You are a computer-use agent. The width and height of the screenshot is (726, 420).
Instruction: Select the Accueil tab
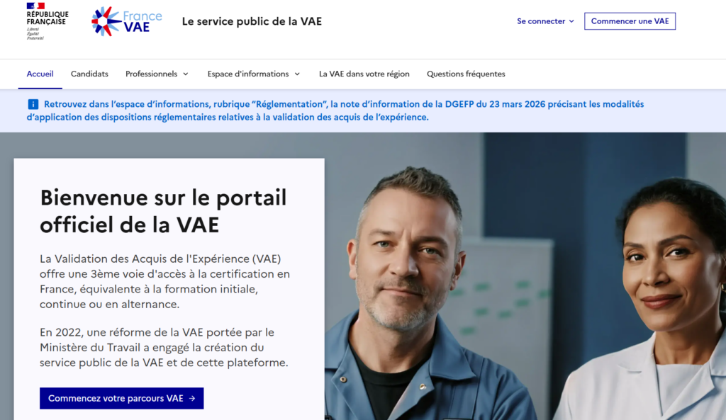(x=40, y=74)
